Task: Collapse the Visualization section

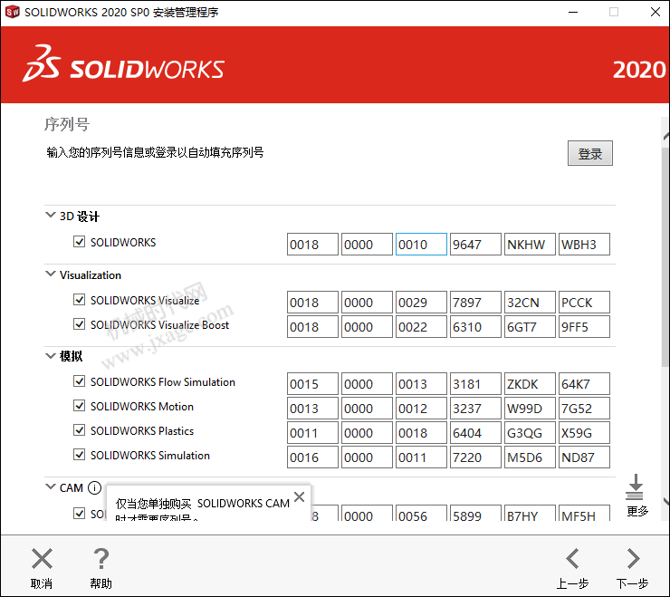Action: pos(51,274)
